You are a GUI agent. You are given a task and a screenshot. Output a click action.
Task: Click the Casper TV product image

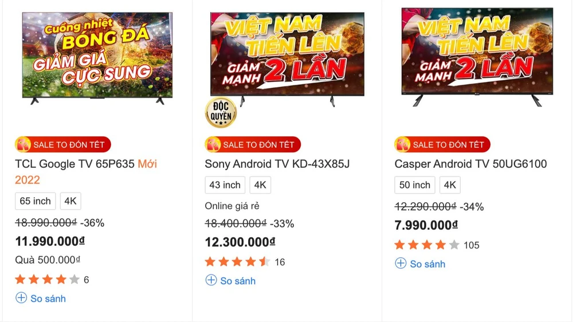pyautogui.click(x=477, y=56)
